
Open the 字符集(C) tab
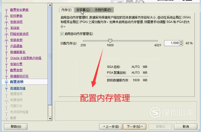click(x=83, y=10)
